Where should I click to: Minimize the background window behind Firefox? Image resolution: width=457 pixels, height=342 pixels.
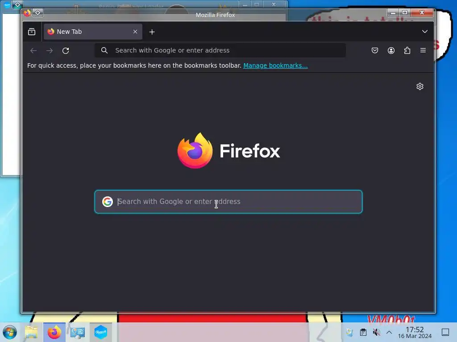click(x=245, y=4)
